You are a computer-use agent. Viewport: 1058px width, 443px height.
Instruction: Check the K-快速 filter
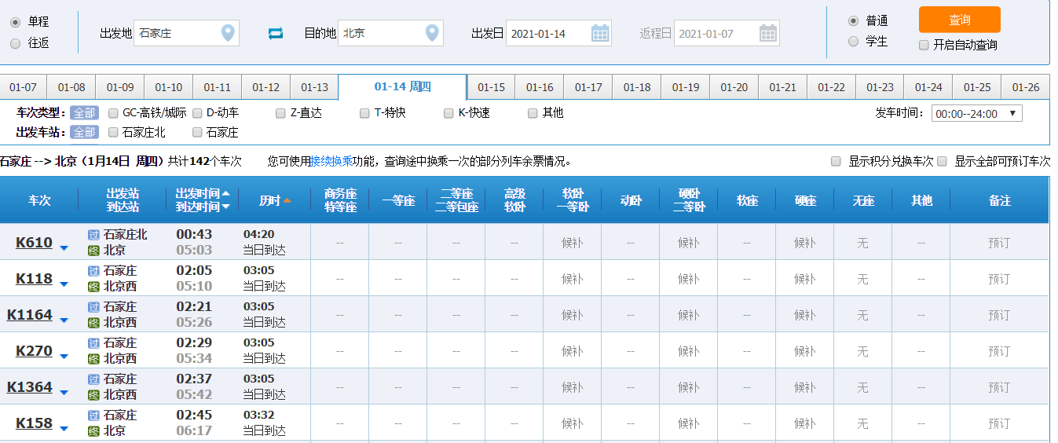tap(448, 113)
